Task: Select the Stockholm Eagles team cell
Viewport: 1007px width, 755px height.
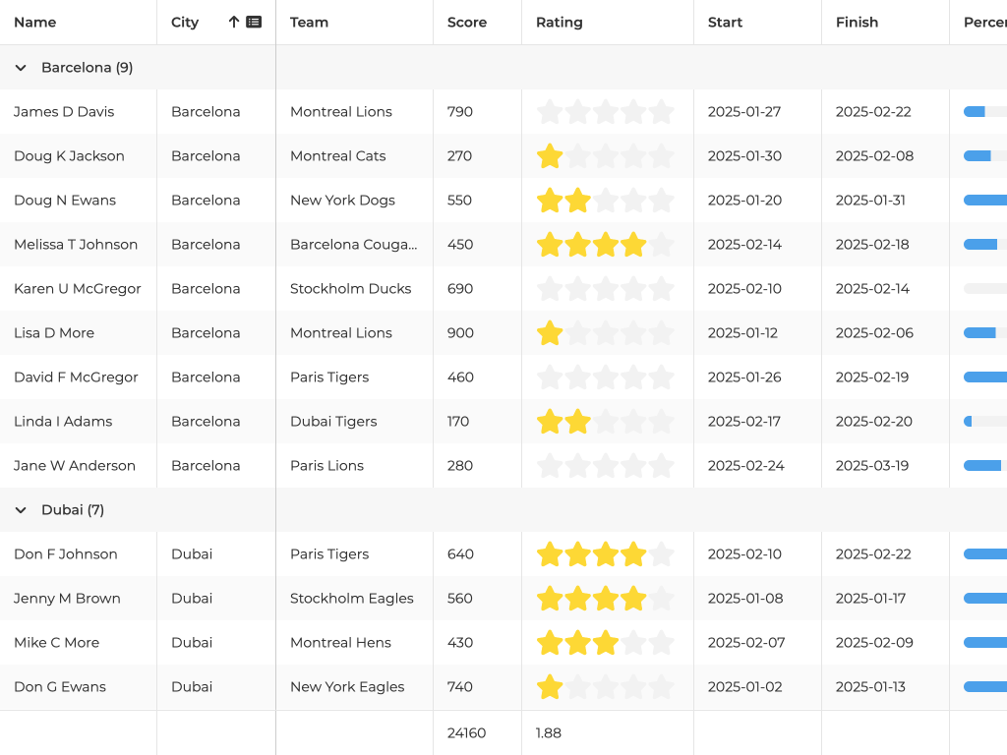Action: point(351,599)
